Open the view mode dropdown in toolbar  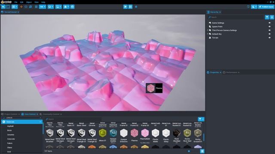tap(58, 7)
